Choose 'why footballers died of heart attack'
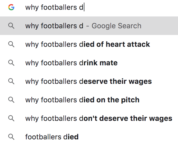 pos(89,44)
